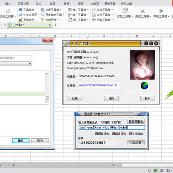173x173 pixels.
Task: Open the 开发工具 ribbon tab
Action: tap(110, 4)
